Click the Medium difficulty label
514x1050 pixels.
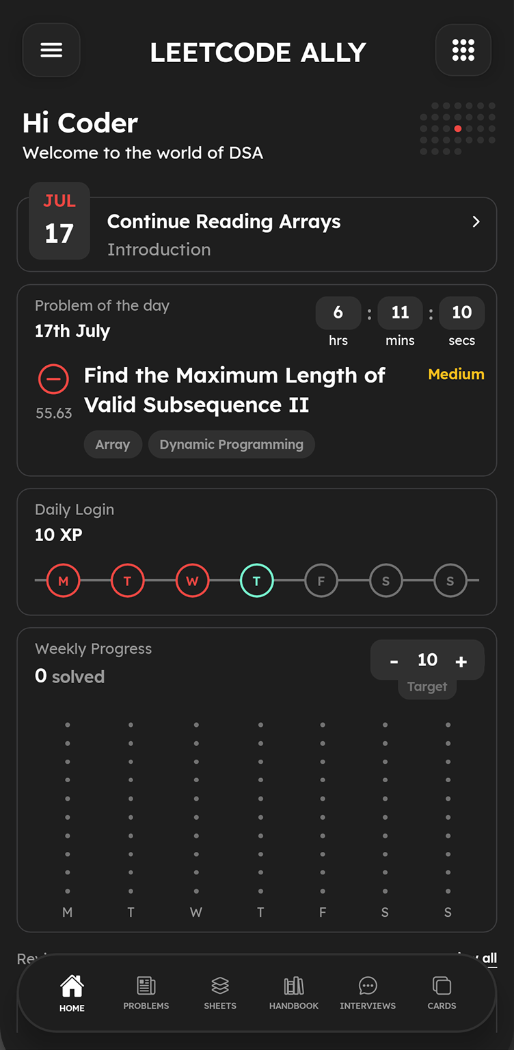pyautogui.click(x=456, y=374)
